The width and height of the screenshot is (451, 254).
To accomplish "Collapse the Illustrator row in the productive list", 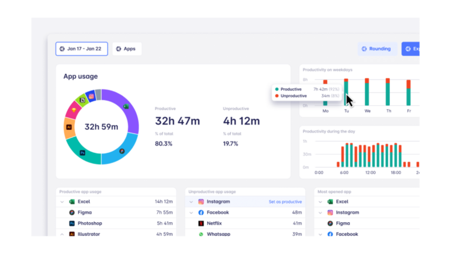I will click(x=62, y=234).
